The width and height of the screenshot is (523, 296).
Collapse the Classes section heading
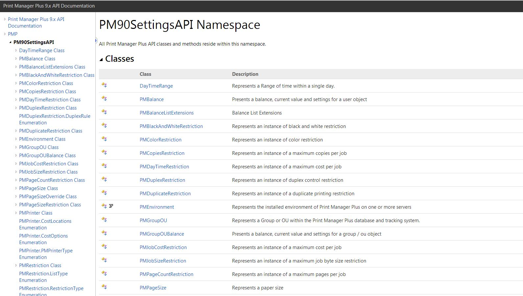(x=101, y=59)
